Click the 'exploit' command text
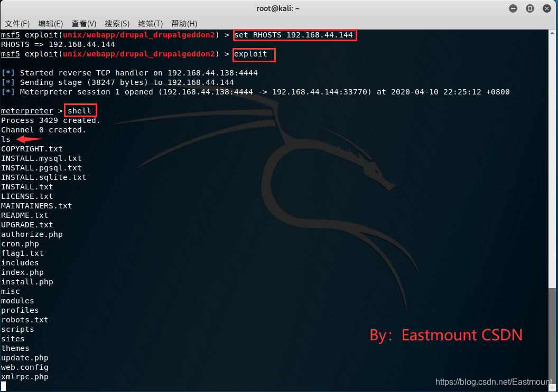This screenshot has height=392, width=558. (250, 54)
